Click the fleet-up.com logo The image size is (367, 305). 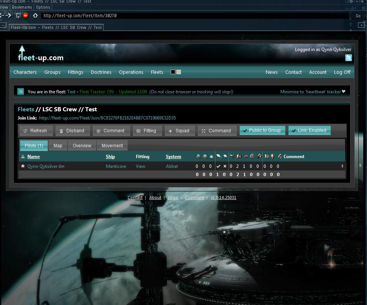point(41,54)
